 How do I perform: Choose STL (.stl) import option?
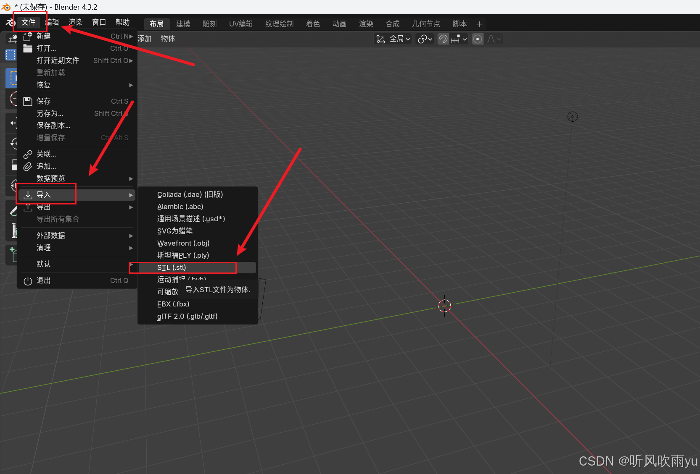(x=198, y=267)
